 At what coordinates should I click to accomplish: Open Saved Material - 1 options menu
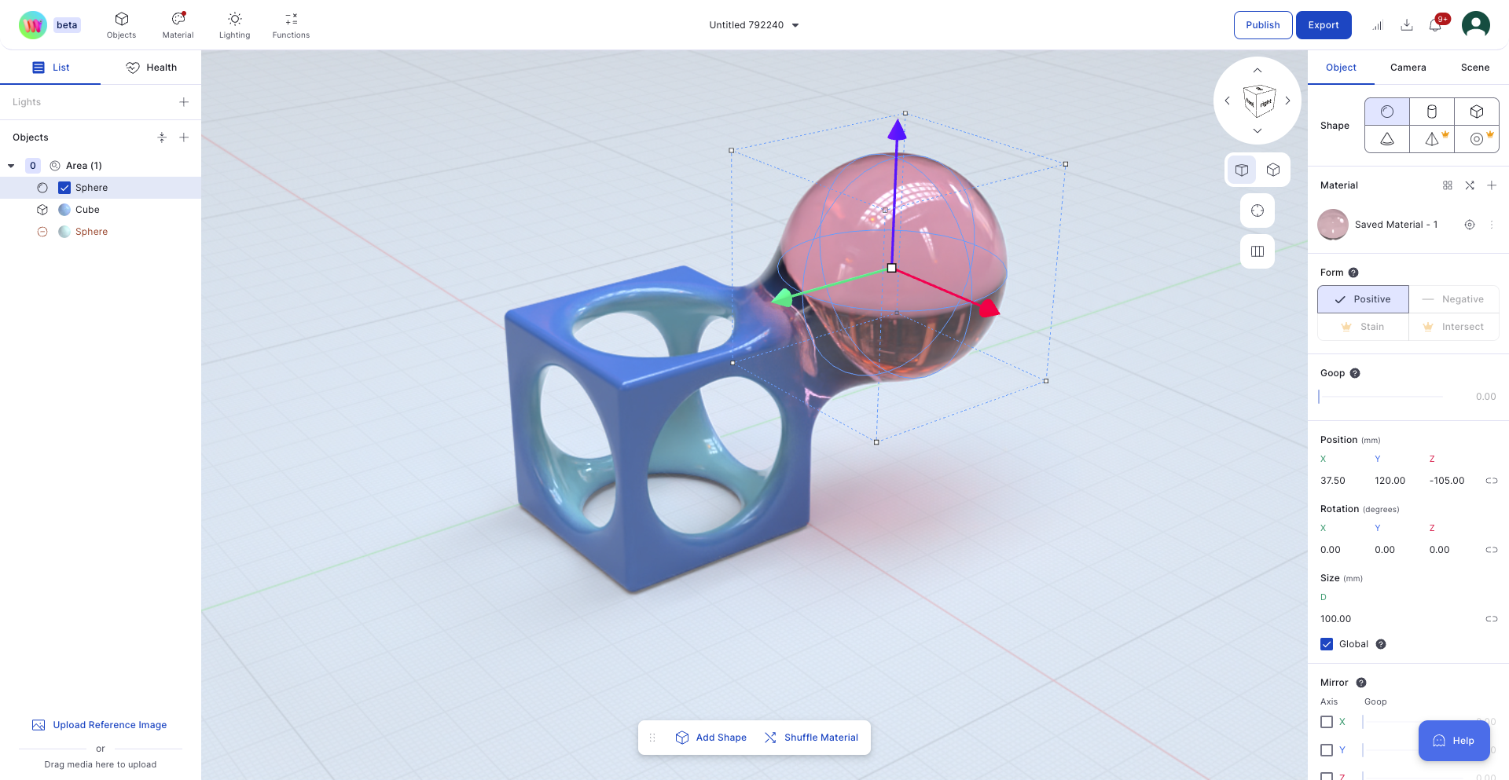[1492, 225]
